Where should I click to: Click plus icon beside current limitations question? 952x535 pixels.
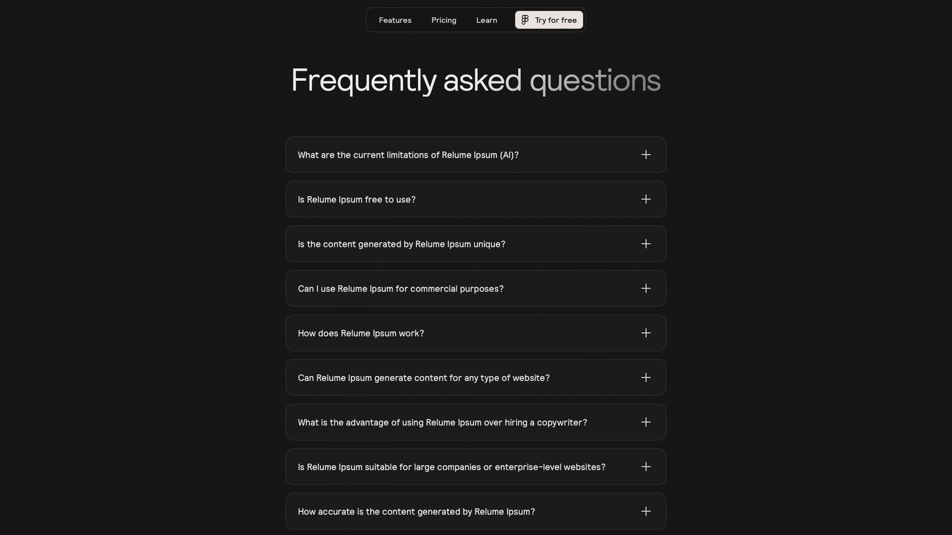646,155
